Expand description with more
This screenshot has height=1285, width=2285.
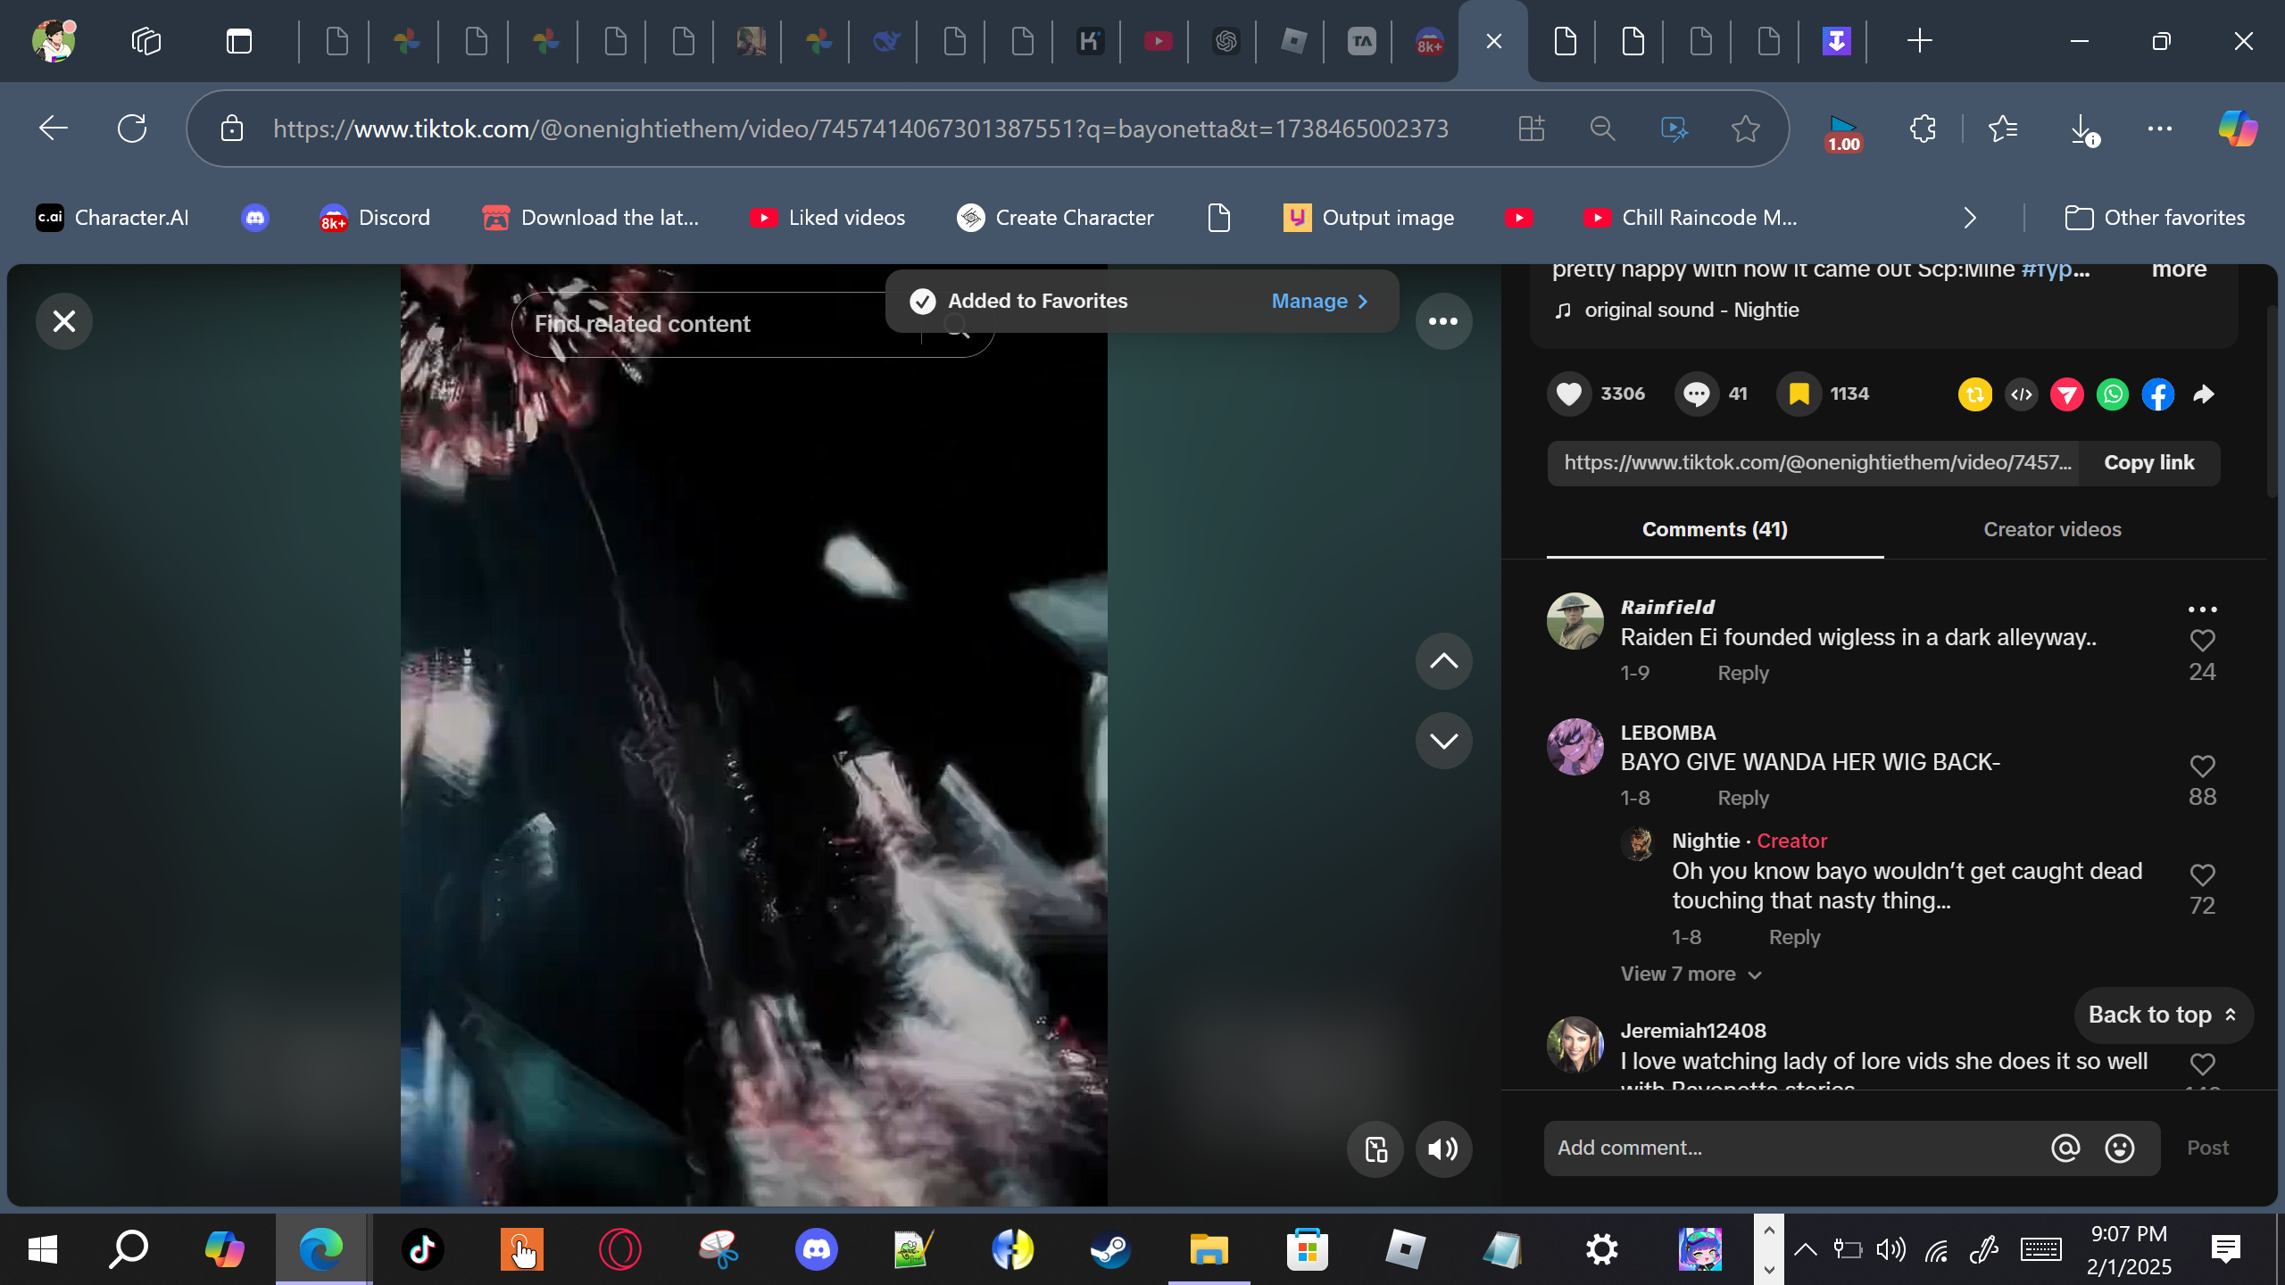2178,269
